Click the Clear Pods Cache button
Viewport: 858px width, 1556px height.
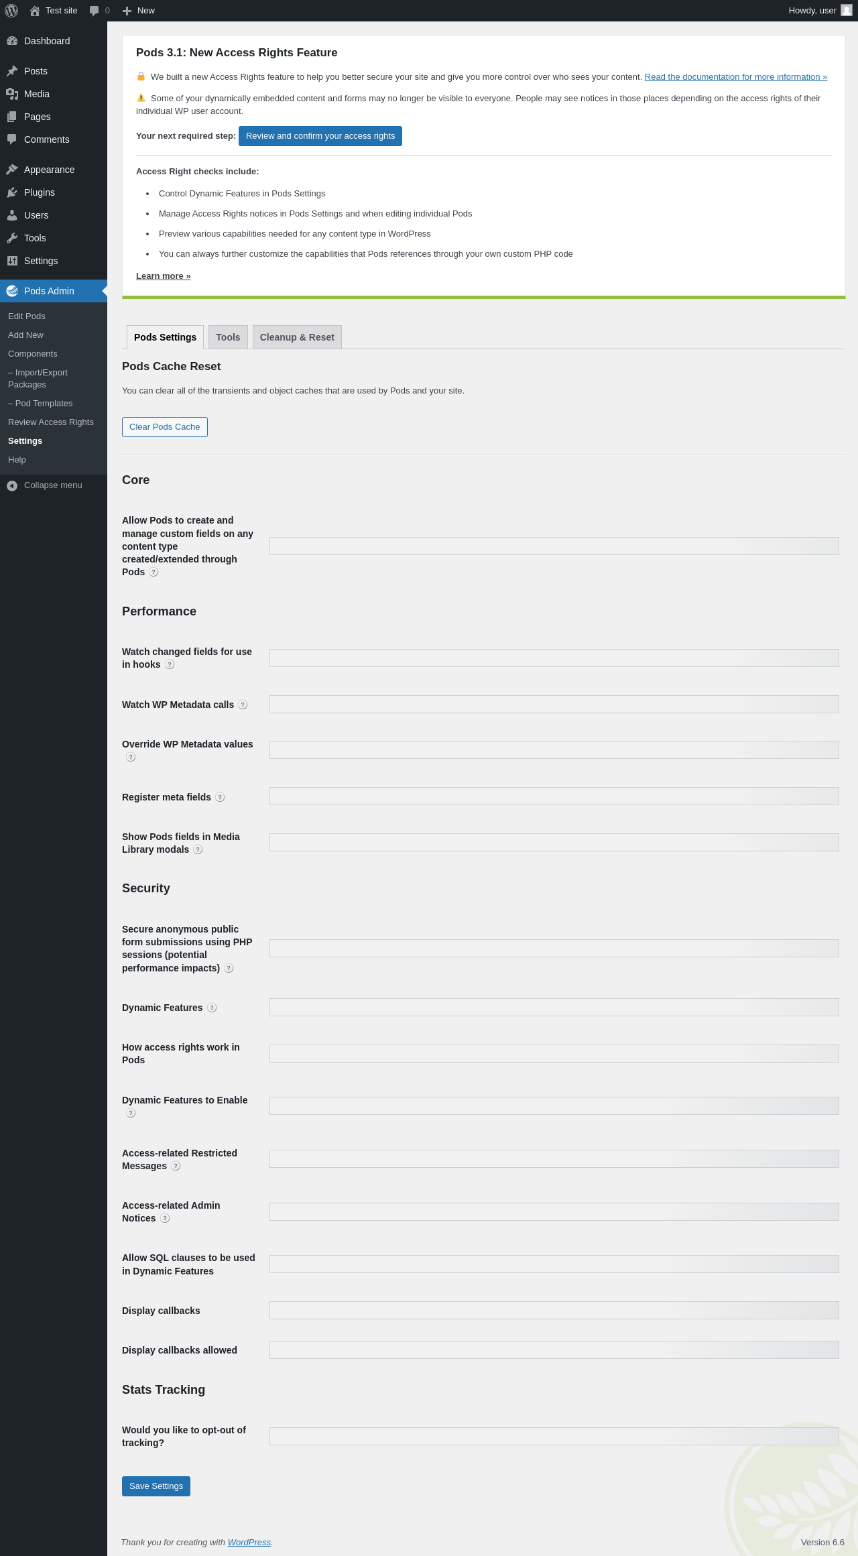click(165, 427)
